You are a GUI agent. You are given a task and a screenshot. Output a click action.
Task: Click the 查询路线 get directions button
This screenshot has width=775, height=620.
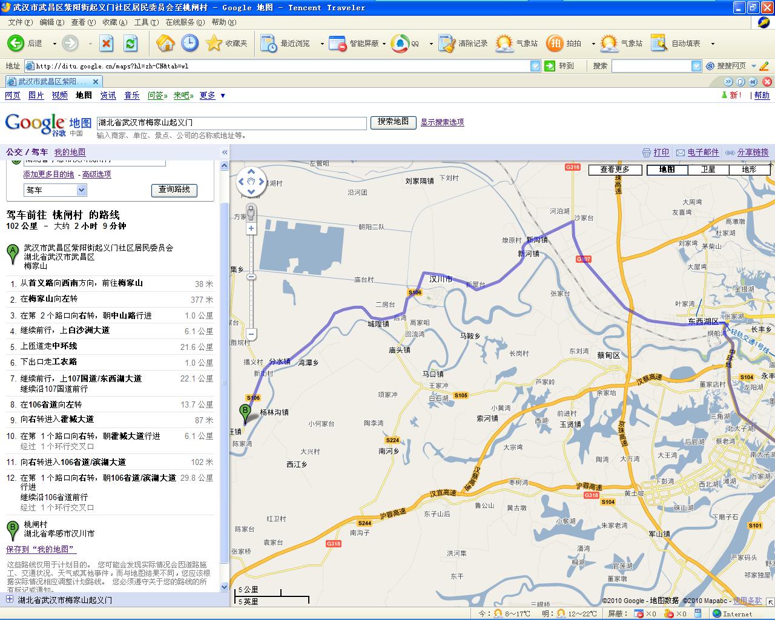(x=174, y=190)
